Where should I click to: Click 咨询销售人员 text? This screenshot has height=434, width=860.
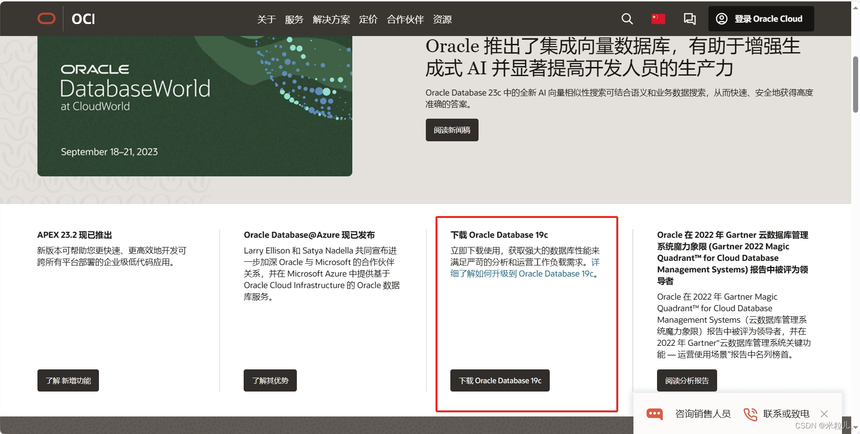point(703,414)
